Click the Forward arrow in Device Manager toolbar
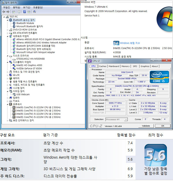The height and width of the screenshot is (181, 173). 8,12
